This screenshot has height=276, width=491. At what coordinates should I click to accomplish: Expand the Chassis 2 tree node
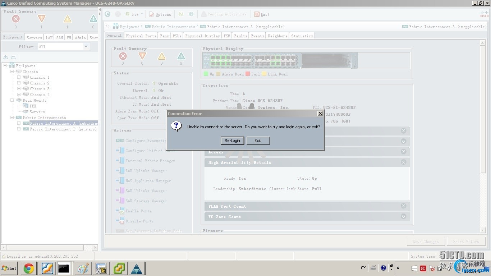pos(19,83)
